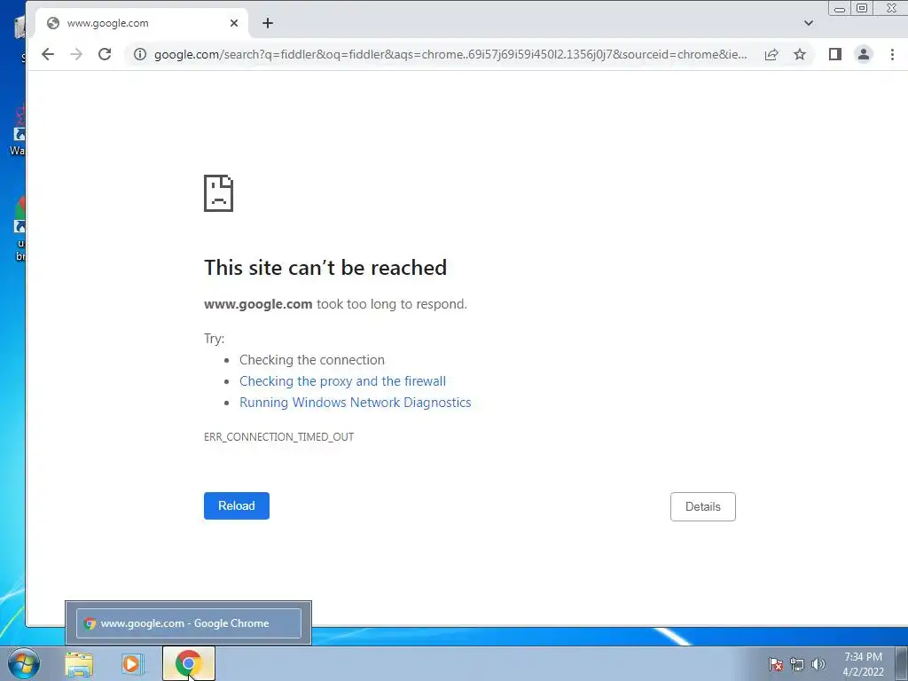Screen dimensions: 908x681
Task: Show error Details button
Action: click(703, 506)
